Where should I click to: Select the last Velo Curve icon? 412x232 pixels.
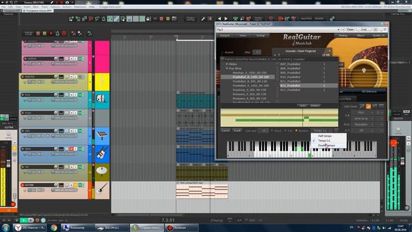click(381, 106)
